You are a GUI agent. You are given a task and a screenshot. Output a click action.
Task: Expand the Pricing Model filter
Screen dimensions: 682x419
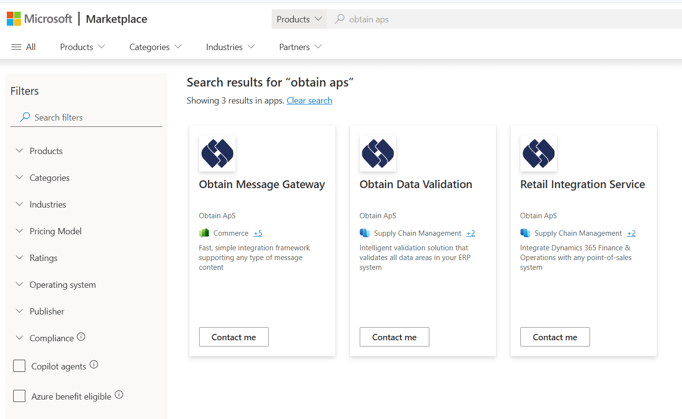click(55, 231)
